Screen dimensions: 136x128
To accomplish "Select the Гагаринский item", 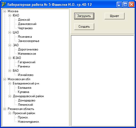I will tap(27, 62).
